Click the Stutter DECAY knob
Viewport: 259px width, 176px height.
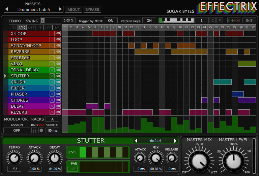[55, 158]
